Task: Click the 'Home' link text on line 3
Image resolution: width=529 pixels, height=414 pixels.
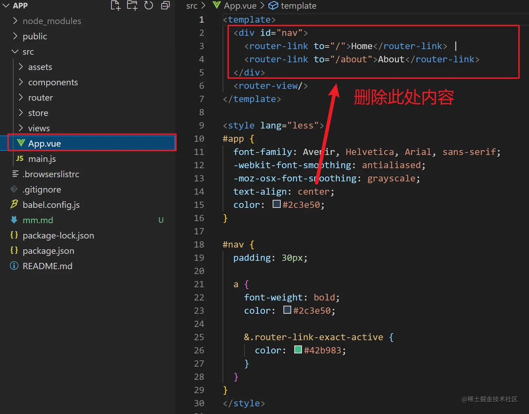Action: [x=362, y=46]
